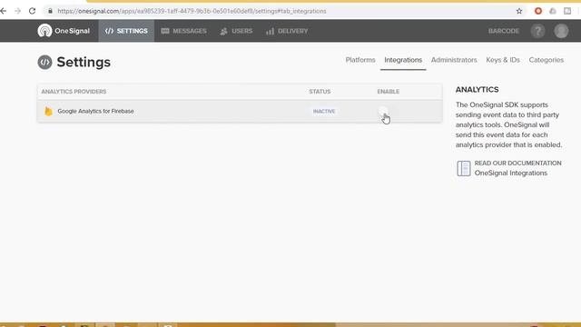Switch to the Platforms tab
Image resolution: width=581 pixels, height=327 pixels.
pyautogui.click(x=360, y=60)
